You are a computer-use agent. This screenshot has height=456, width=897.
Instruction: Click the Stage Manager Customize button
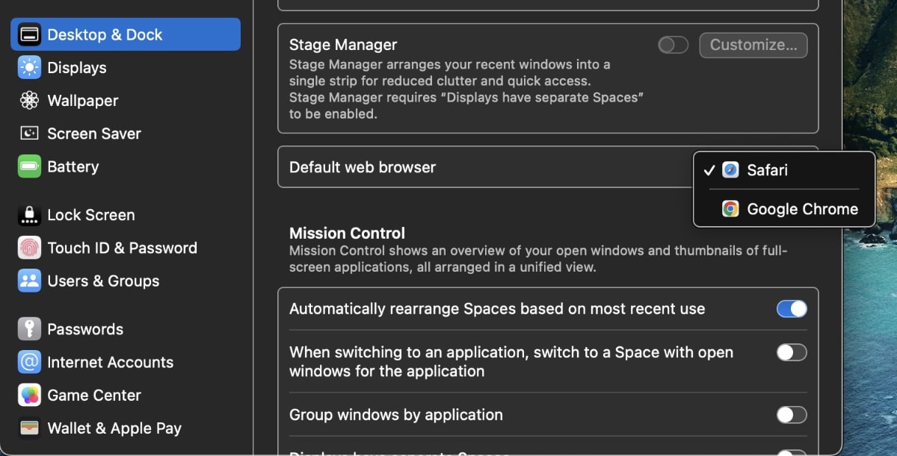753,46
